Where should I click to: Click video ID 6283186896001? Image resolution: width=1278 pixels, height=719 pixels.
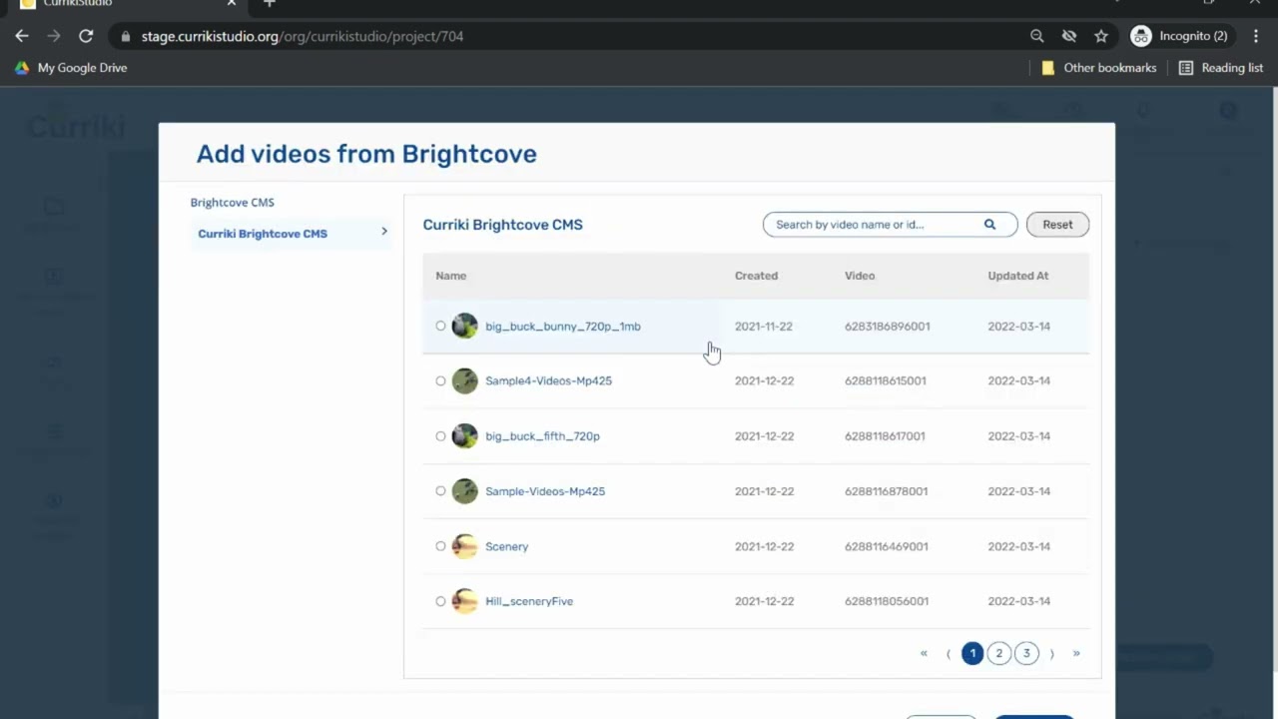(887, 327)
